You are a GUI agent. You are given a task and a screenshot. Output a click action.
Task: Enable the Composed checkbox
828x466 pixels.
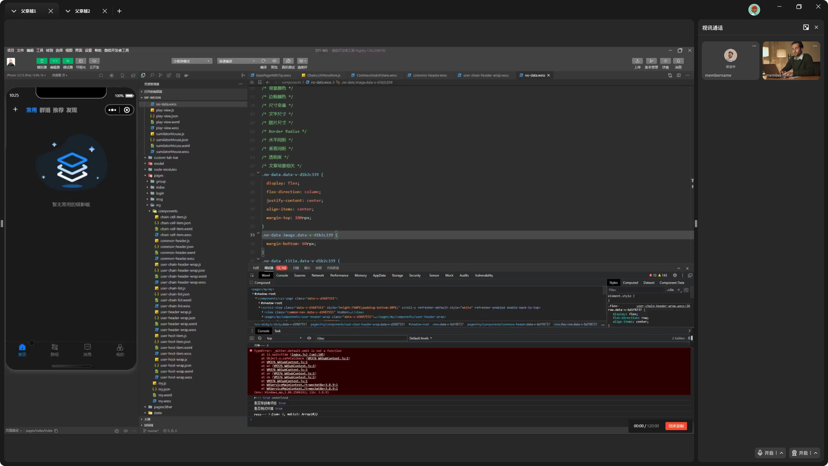(252, 283)
